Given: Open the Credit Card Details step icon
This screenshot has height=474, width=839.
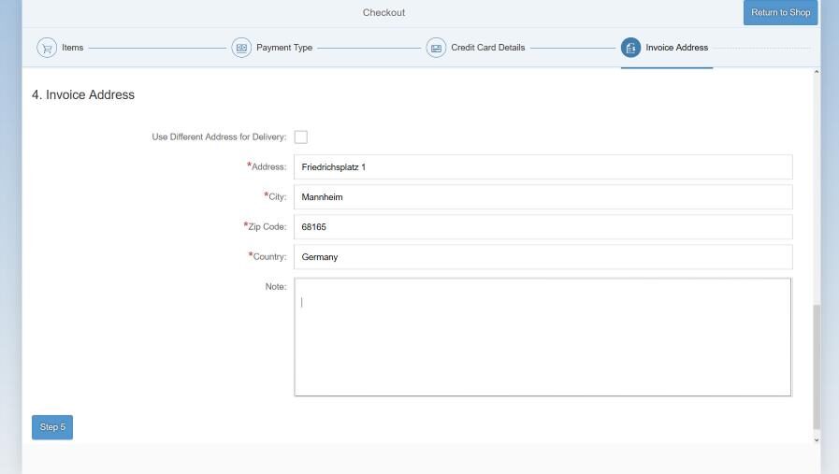Looking at the screenshot, I should 436,48.
